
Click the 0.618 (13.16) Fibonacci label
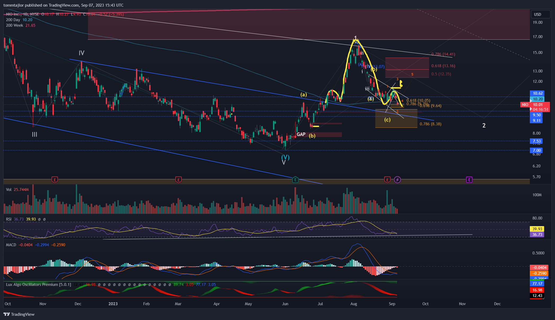click(x=443, y=66)
